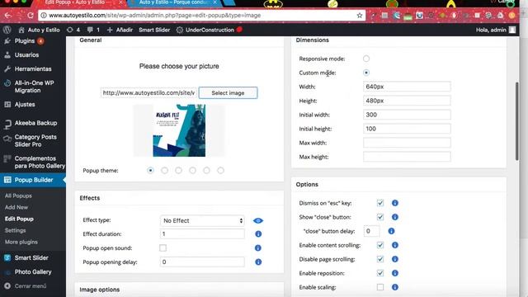The height and width of the screenshot is (297, 528).
Task: Select fourth popup theme radio
Action: click(x=192, y=171)
